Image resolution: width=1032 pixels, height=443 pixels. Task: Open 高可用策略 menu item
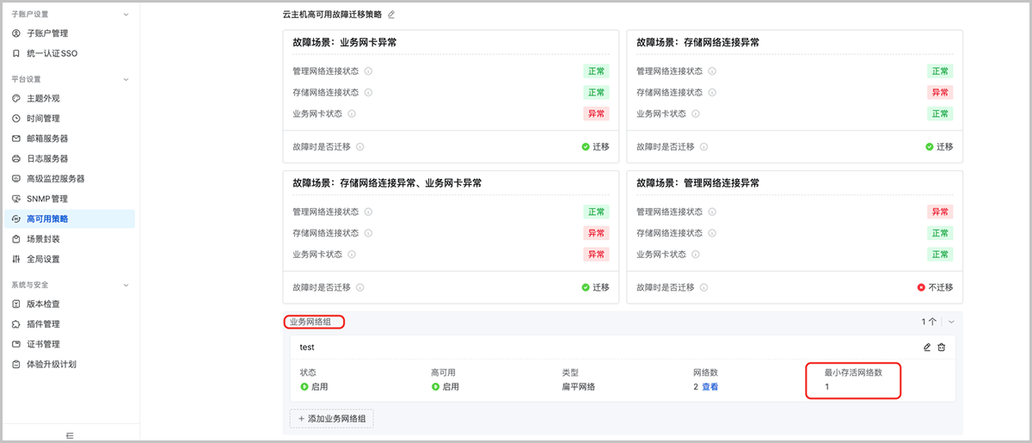click(69, 218)
